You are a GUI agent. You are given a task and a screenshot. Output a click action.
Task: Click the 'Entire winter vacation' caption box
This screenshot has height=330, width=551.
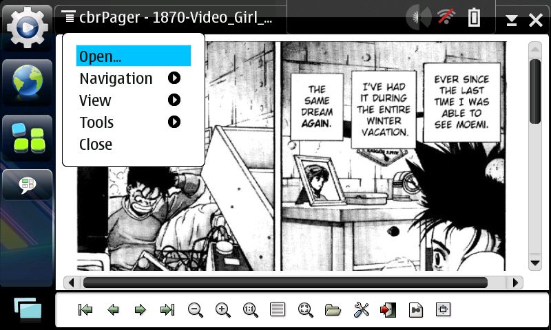(x=384, y=109)
